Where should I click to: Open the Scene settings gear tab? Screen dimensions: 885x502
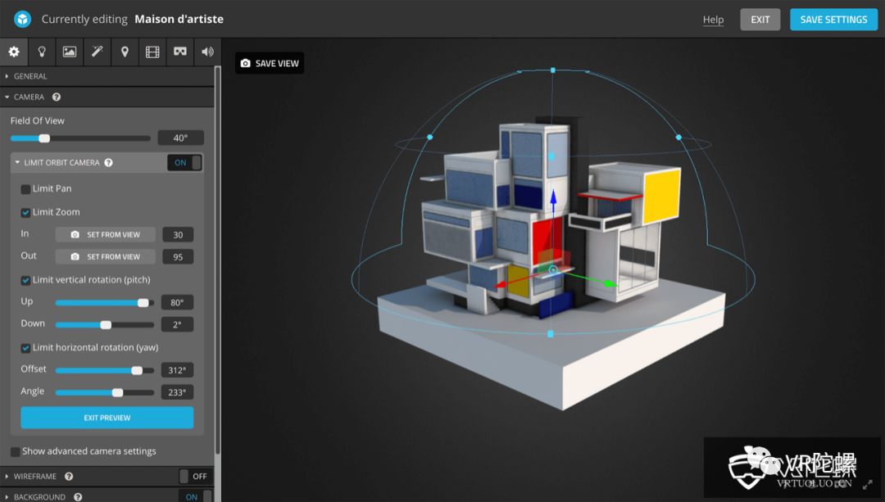(x=14, y=52)
